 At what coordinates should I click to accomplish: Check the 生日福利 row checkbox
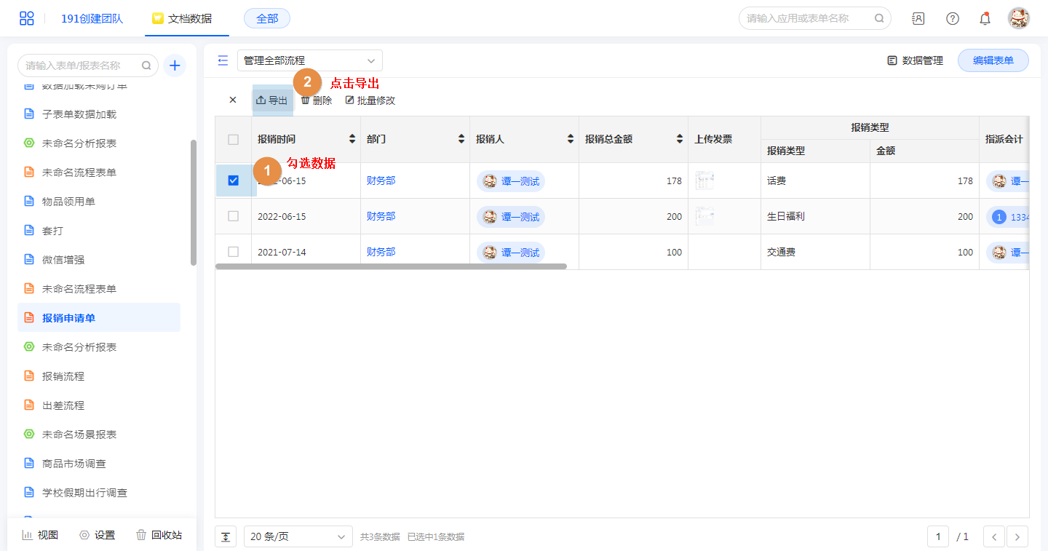click(x=234, y=216)
